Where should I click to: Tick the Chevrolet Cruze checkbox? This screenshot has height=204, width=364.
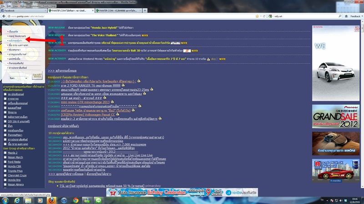click(5, 175)
